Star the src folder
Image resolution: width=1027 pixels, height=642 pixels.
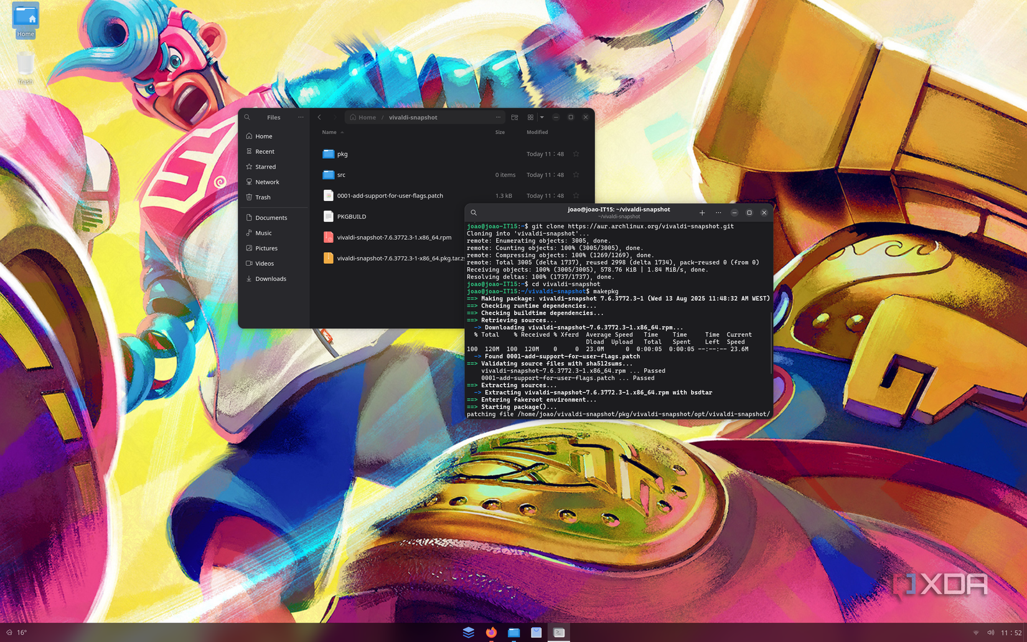576,175
